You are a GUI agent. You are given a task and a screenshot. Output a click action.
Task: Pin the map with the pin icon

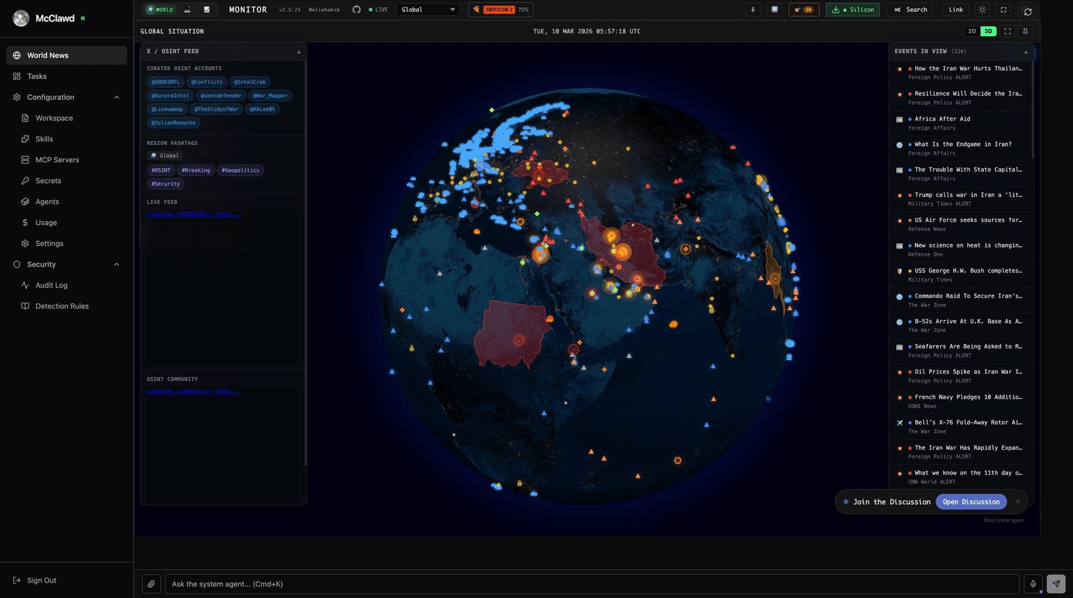point(1025,31)
